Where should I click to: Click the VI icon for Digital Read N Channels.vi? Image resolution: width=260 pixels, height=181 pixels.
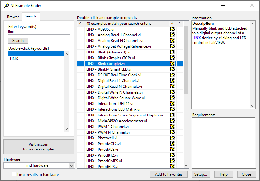(x=172, y=87)
